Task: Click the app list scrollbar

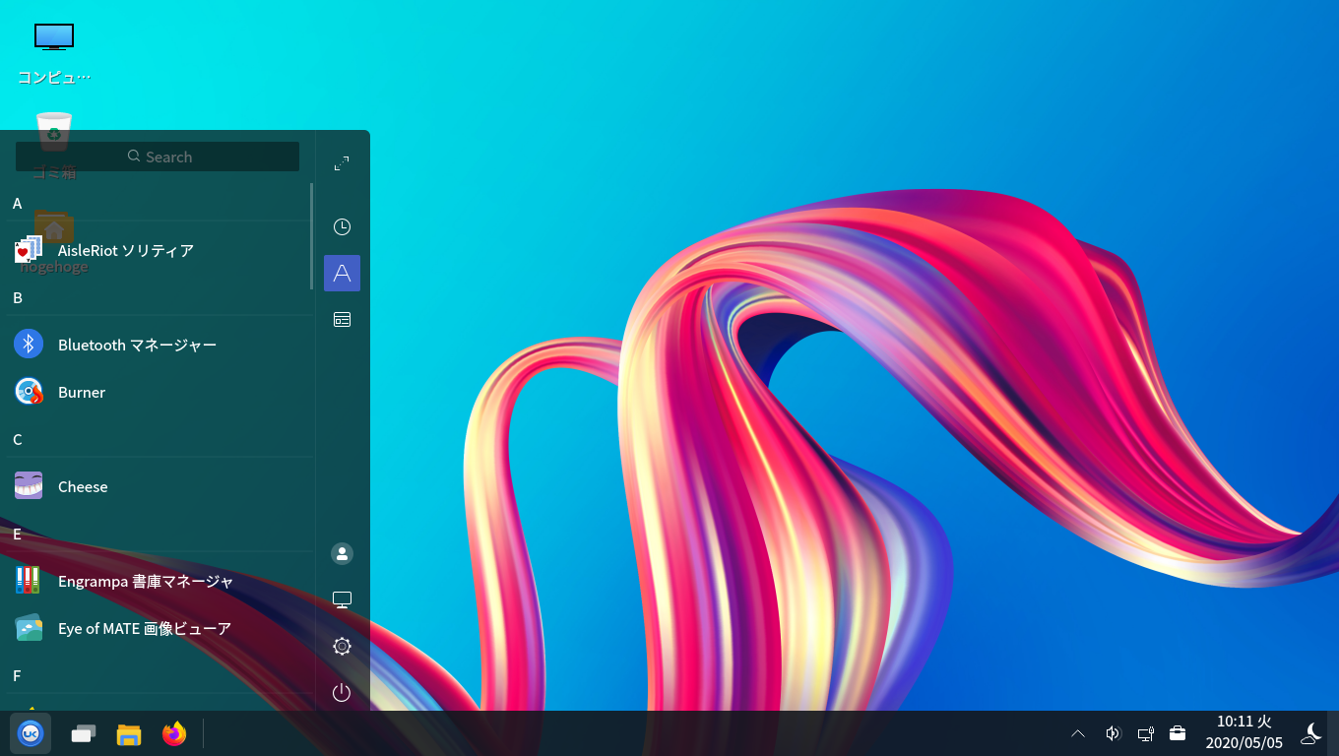Action: coord(312,236)
